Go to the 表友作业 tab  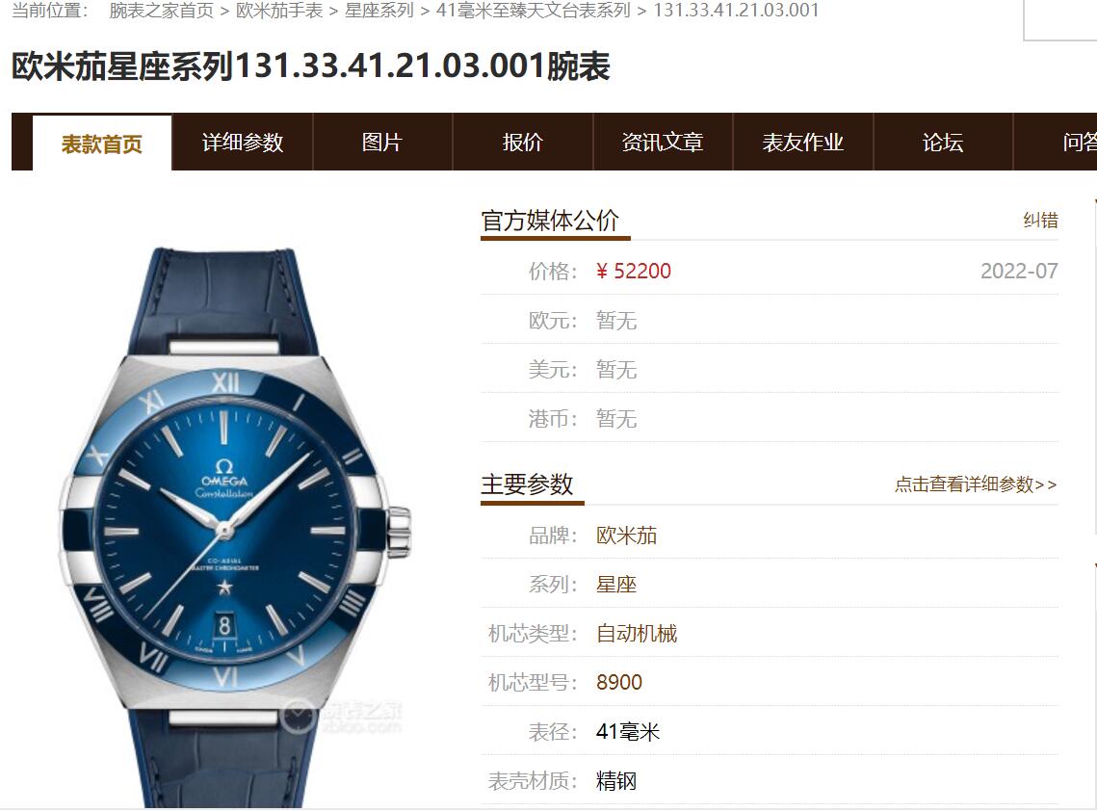[x=803, y=142]
